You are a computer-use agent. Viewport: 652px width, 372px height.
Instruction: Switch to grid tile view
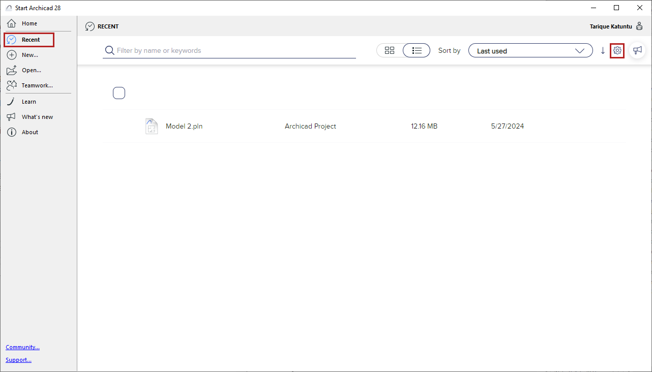point(390,50)
